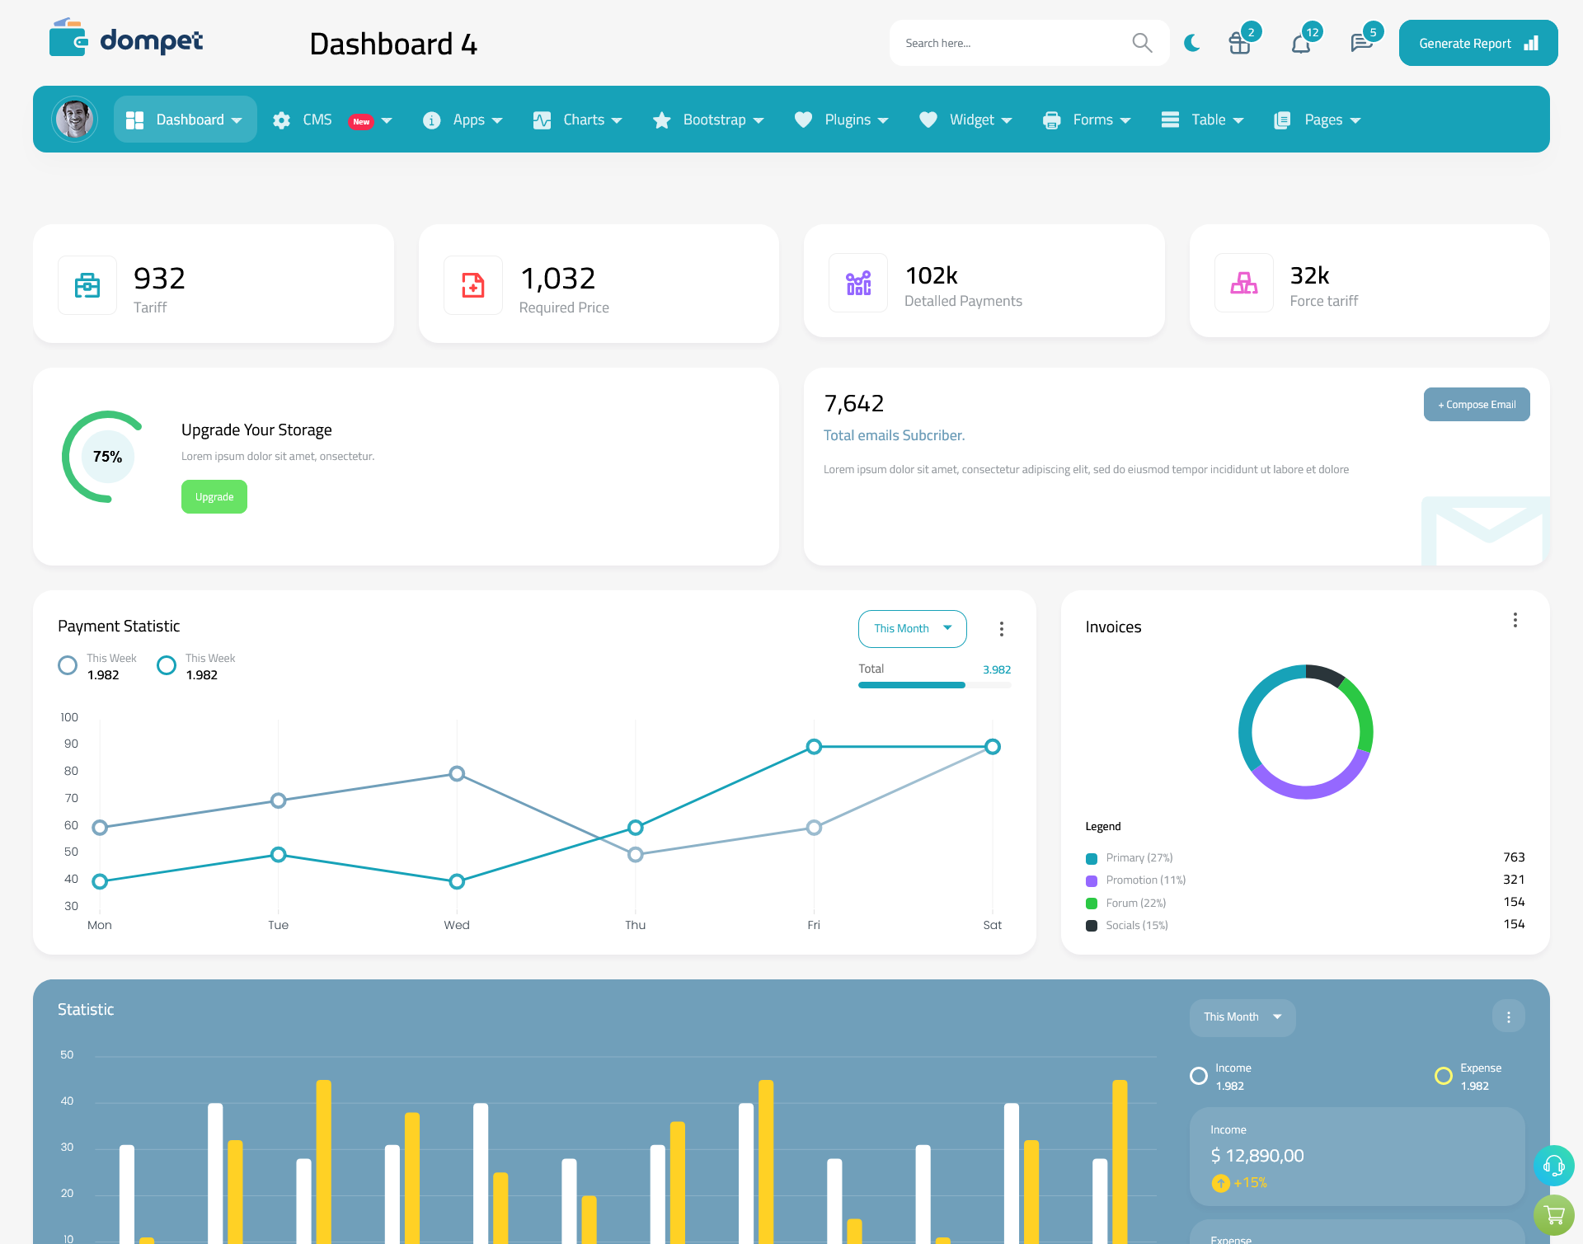1583x1244 pixels.
Task: Click the gift/offers icon in header
Action: click(1240, 42)
